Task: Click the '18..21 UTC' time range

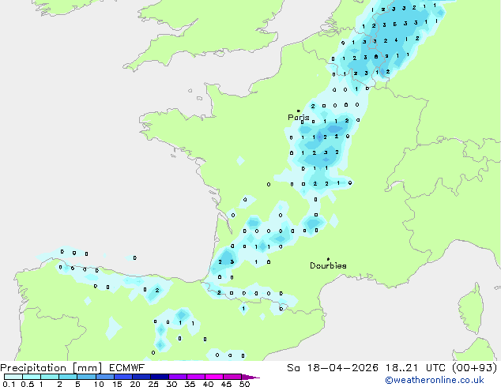Action: [416, 368]
